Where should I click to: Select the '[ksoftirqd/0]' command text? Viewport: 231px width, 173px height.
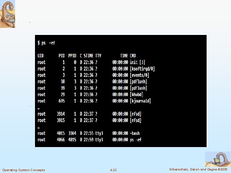142,69
